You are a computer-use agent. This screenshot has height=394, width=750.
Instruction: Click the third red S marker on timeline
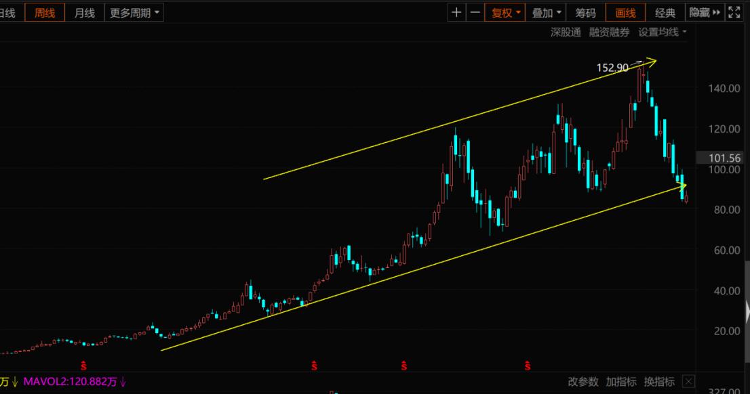click(404, 366)
